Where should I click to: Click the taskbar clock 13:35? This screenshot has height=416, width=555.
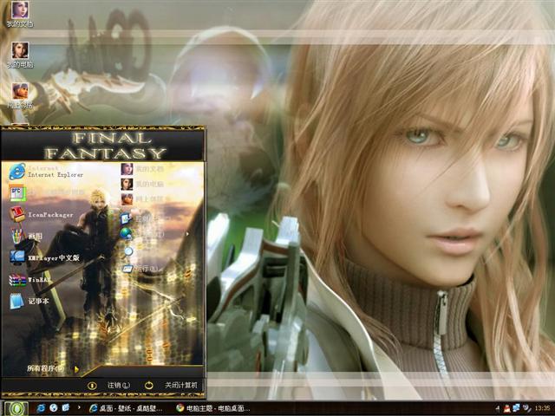tap(543, 408)
